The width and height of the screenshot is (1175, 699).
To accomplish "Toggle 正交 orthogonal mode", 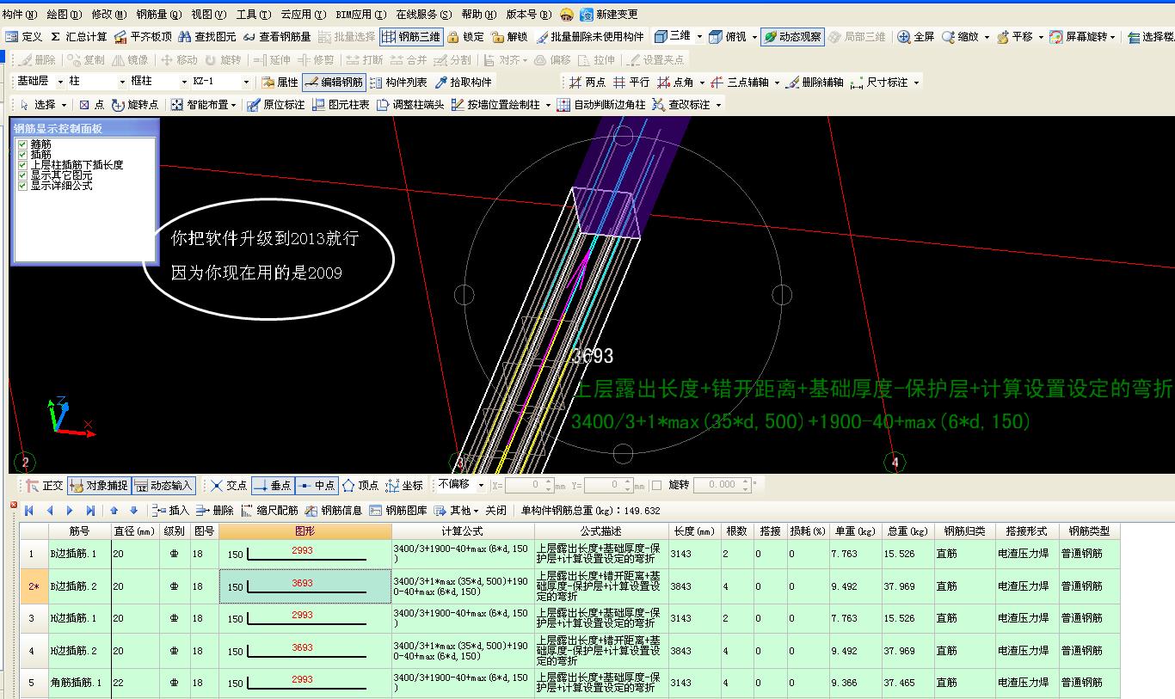I will (46, 486).
